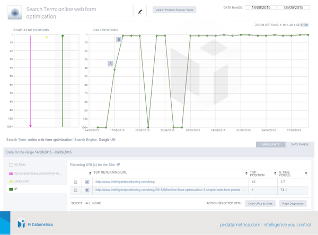Click the B label icon in table
Viewport: 318px width, 235px height.
click(x=87, y=190)
